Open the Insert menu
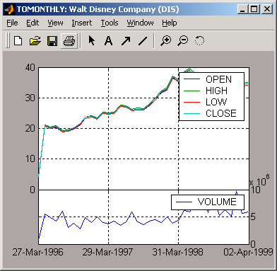The width and height of the screenshot is (277, 271). pyautogui.click(x=82, y=23)
